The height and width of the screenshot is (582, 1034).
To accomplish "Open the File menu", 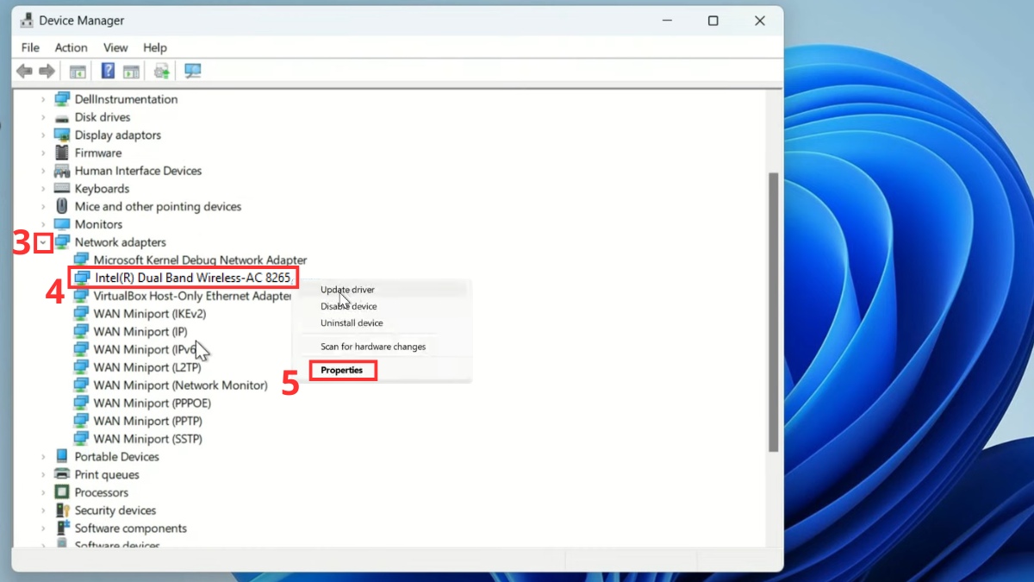I will coord(30,47).
